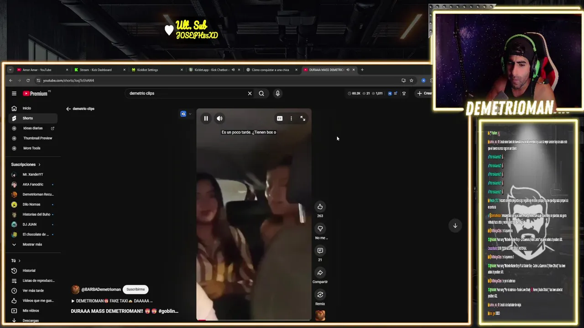Viewport: 584px width, 328px height.
Task: Clear the search text with the X
Action: [250, 93]
